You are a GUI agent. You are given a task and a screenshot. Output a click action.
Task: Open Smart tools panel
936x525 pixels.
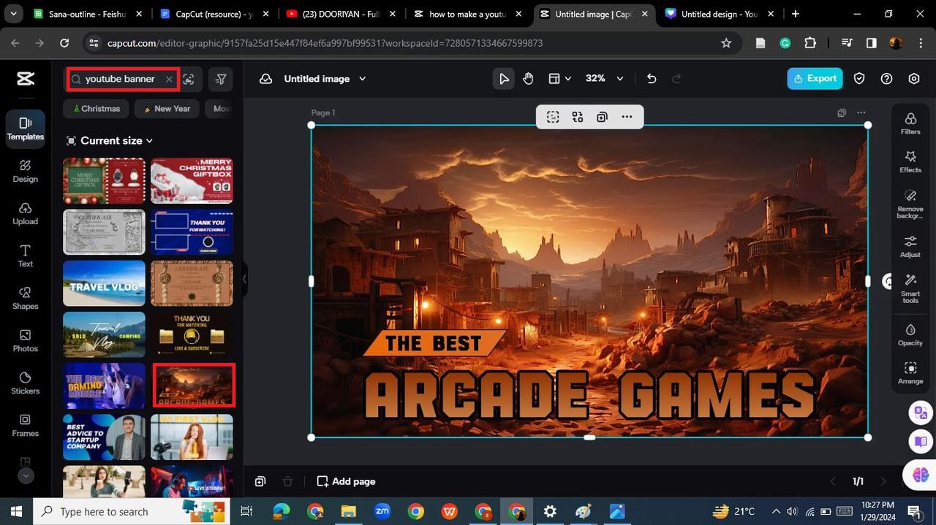[910, 288]
